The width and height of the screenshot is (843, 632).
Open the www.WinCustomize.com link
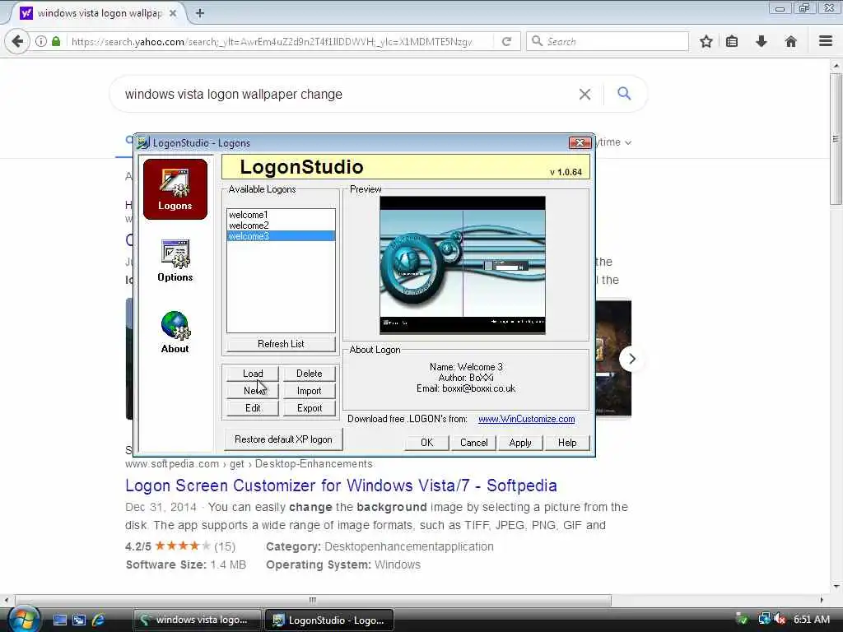pyautogui.click(x=526, y=419)
